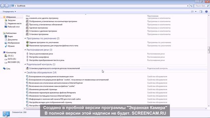Select text Изменение домашней страницы
This screenshot has height=118, width=210.
point(43,89)
